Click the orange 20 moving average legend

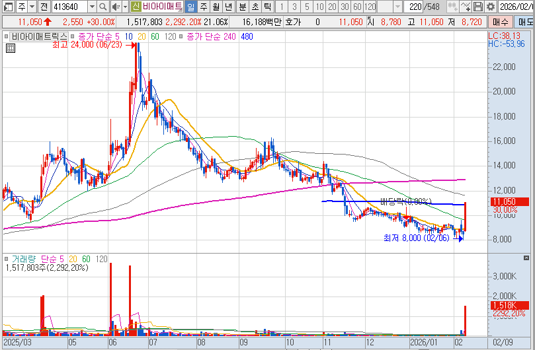point(142,36)
